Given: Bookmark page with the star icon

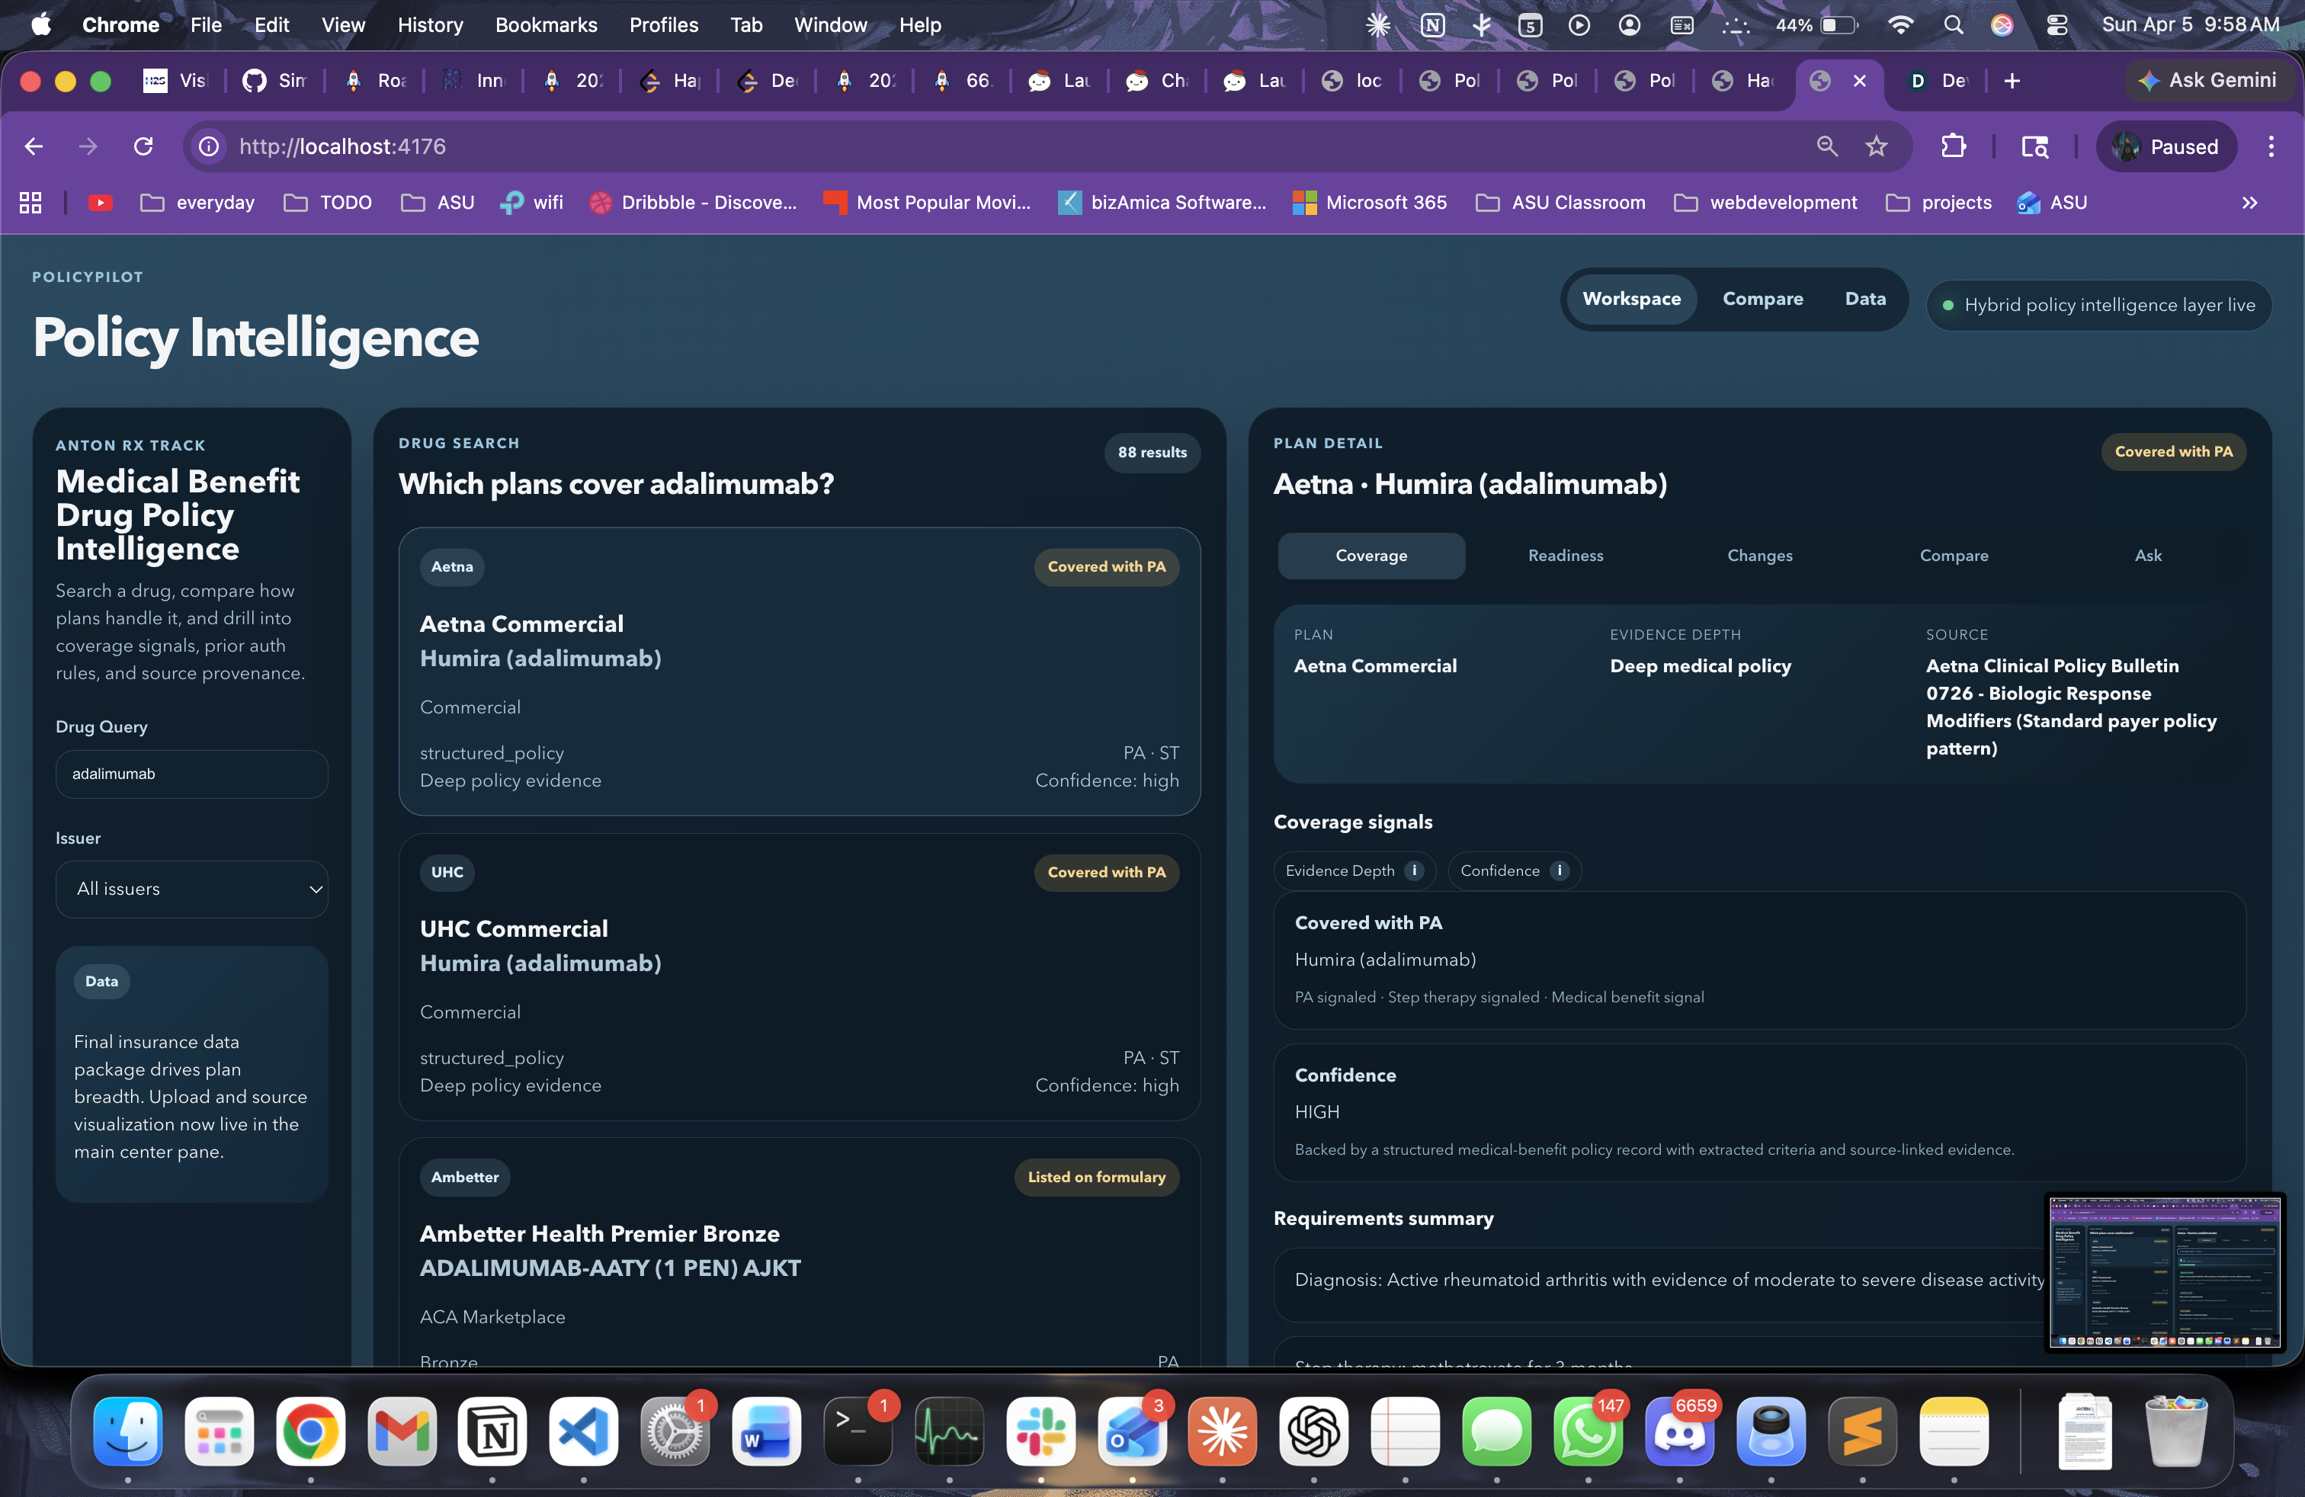Looking at the screenshot, I should 1876,146.
